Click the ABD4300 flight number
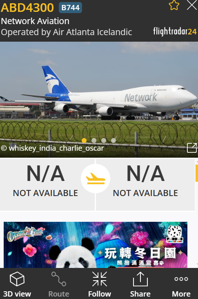This screenshot has height=299, width=198. (x=27, y=8)
